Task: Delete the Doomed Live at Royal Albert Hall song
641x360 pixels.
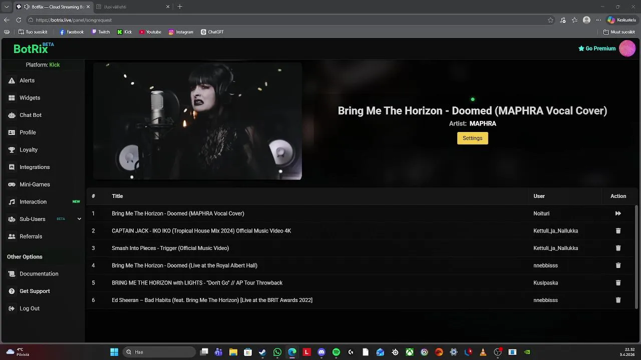Action: 618,265
